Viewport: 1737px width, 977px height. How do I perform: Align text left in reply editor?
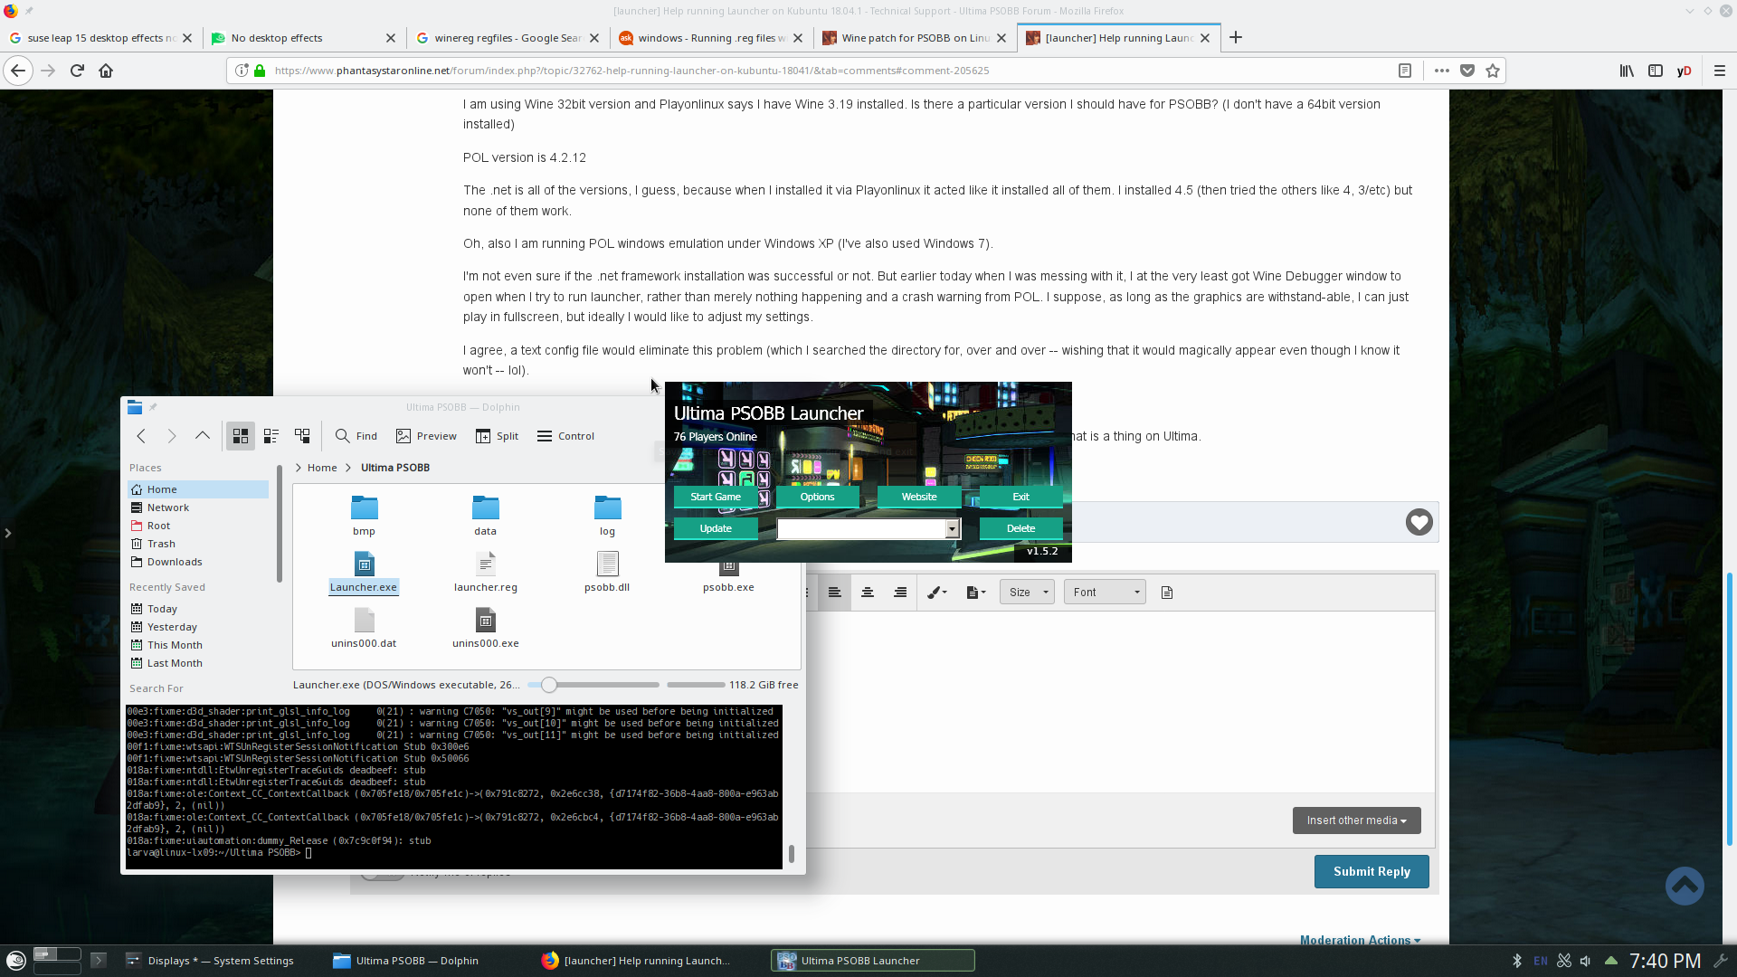coord(835,593)
